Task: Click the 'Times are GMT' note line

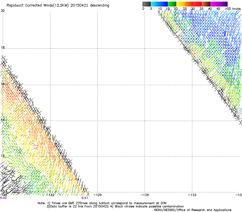Action: coord(102,203)
